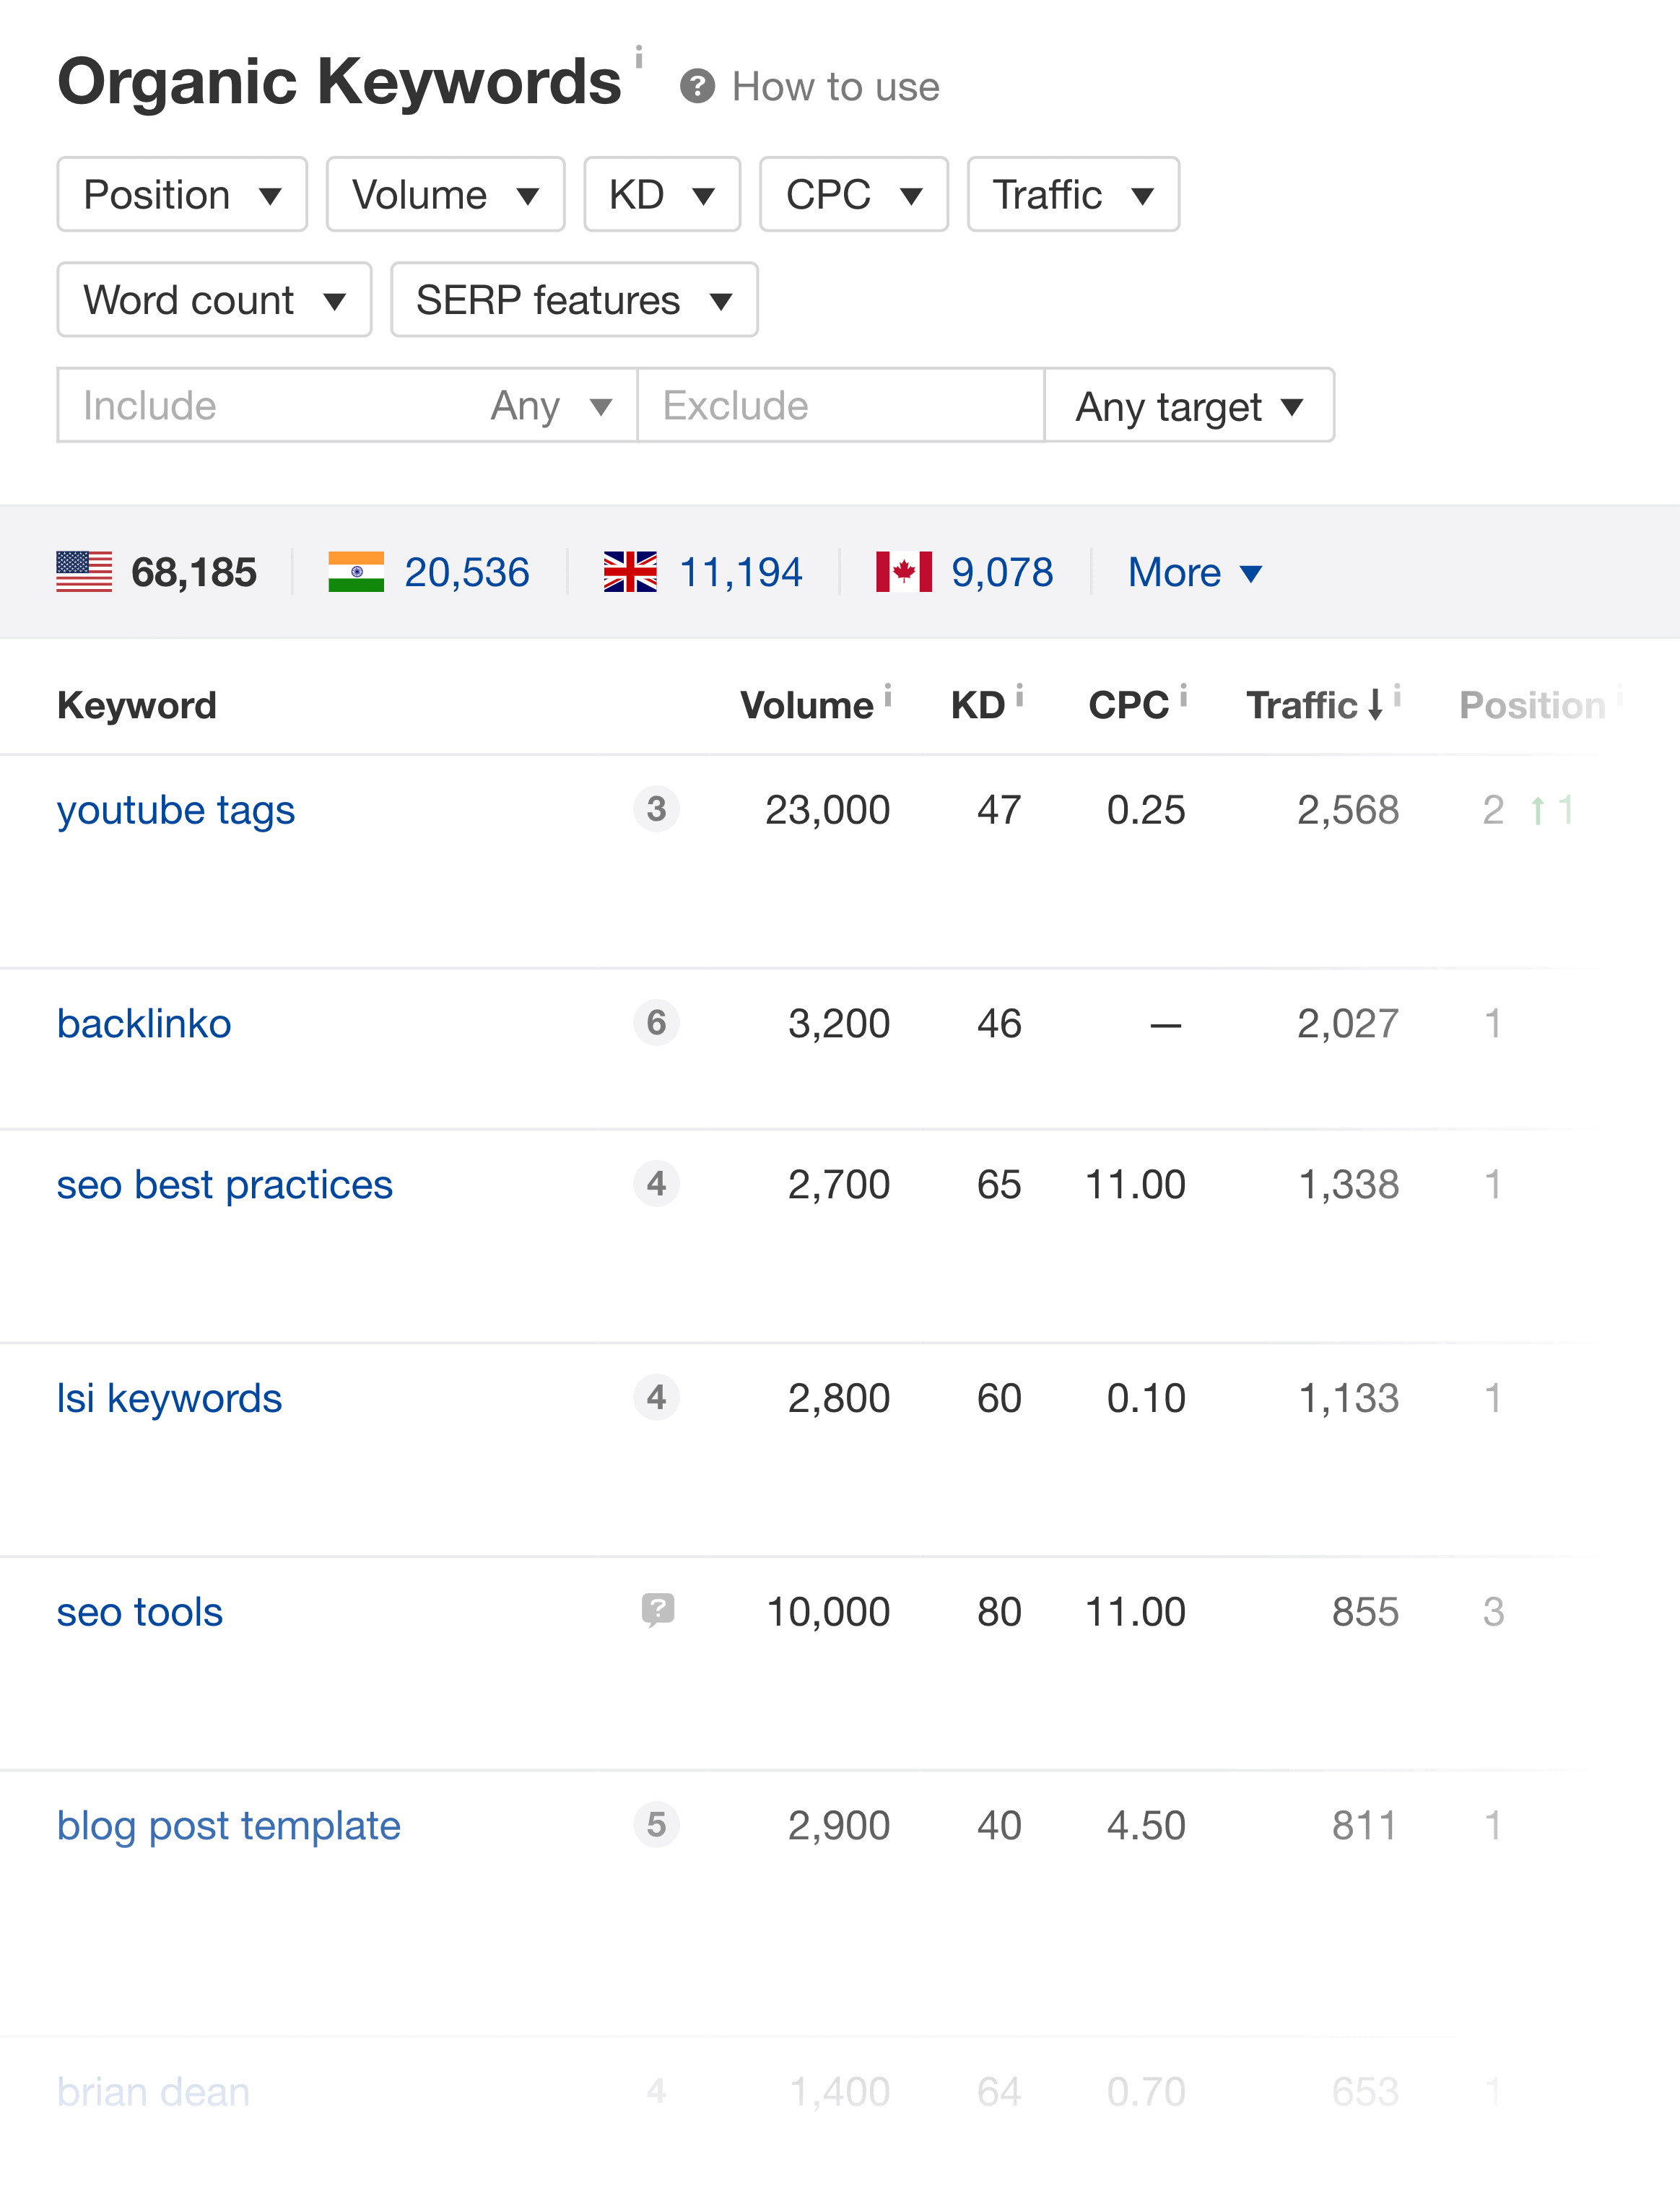Sort by the Position column header
This screenshot has height=2188, width=1680.
pos(1532,705)
